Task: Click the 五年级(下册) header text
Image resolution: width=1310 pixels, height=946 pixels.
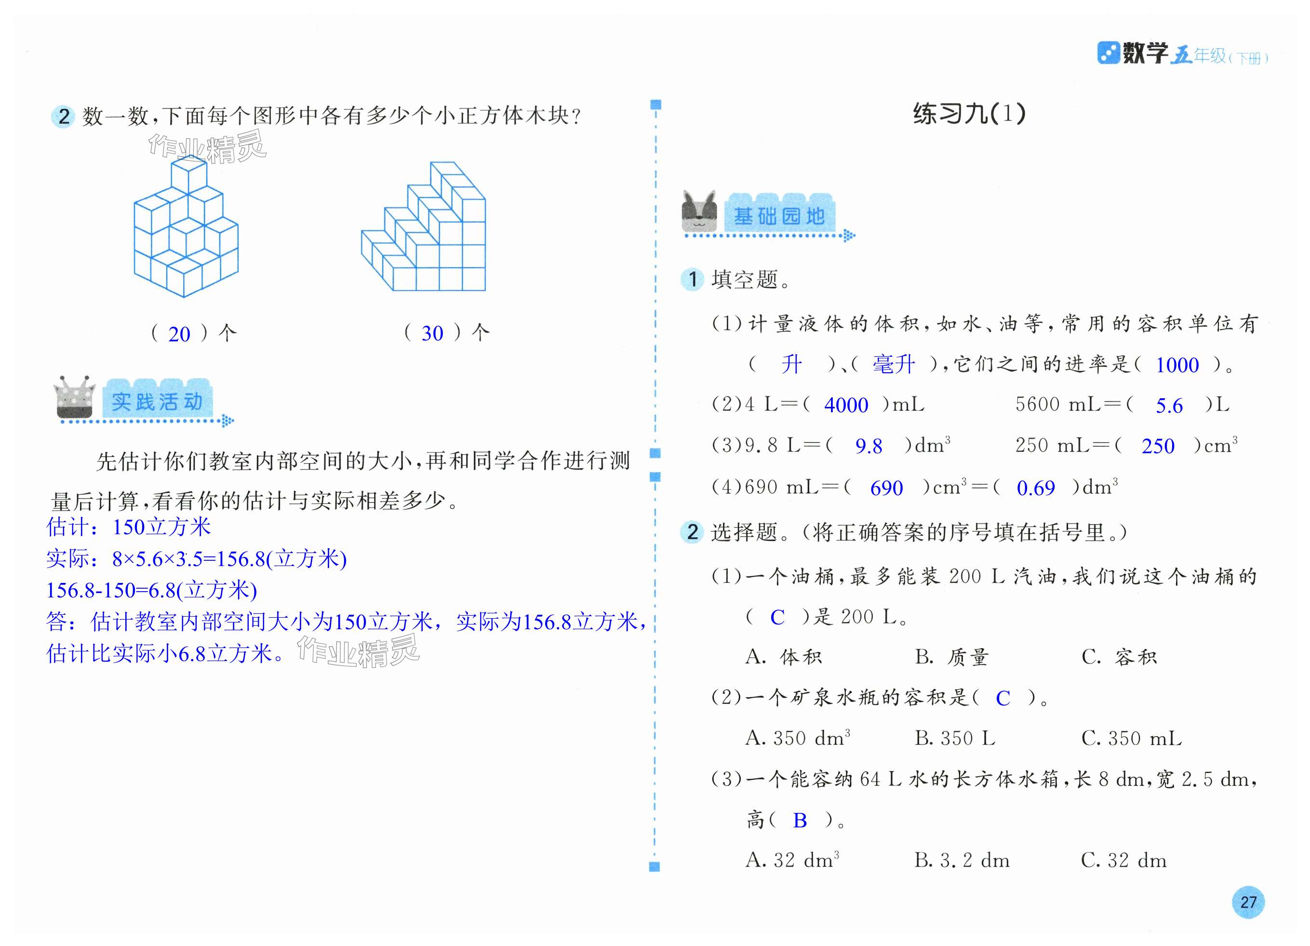Action: click(x=1219, y=55)
